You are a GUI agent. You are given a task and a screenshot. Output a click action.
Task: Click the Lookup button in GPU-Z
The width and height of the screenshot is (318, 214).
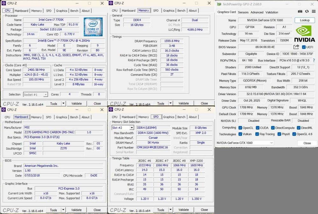pos(305,20)
